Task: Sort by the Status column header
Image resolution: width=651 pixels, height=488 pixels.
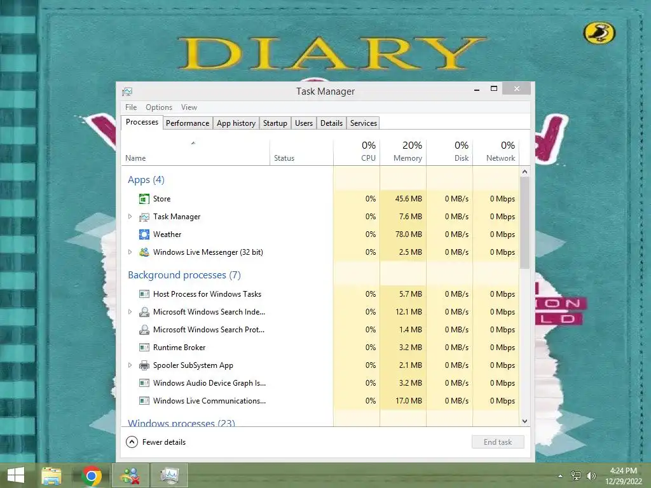Action: [301, 152]
